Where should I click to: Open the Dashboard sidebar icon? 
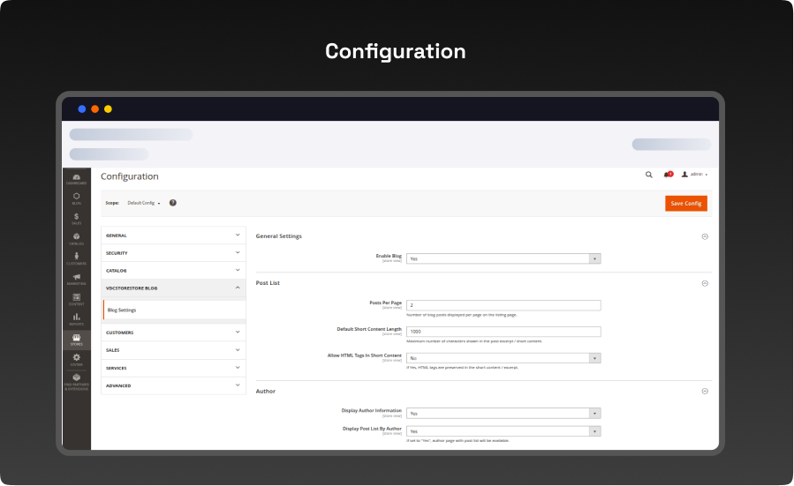coord(77,179)
